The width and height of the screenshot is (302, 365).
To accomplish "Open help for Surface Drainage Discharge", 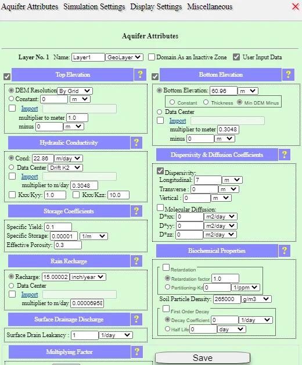I will click(x=136, y=319).
